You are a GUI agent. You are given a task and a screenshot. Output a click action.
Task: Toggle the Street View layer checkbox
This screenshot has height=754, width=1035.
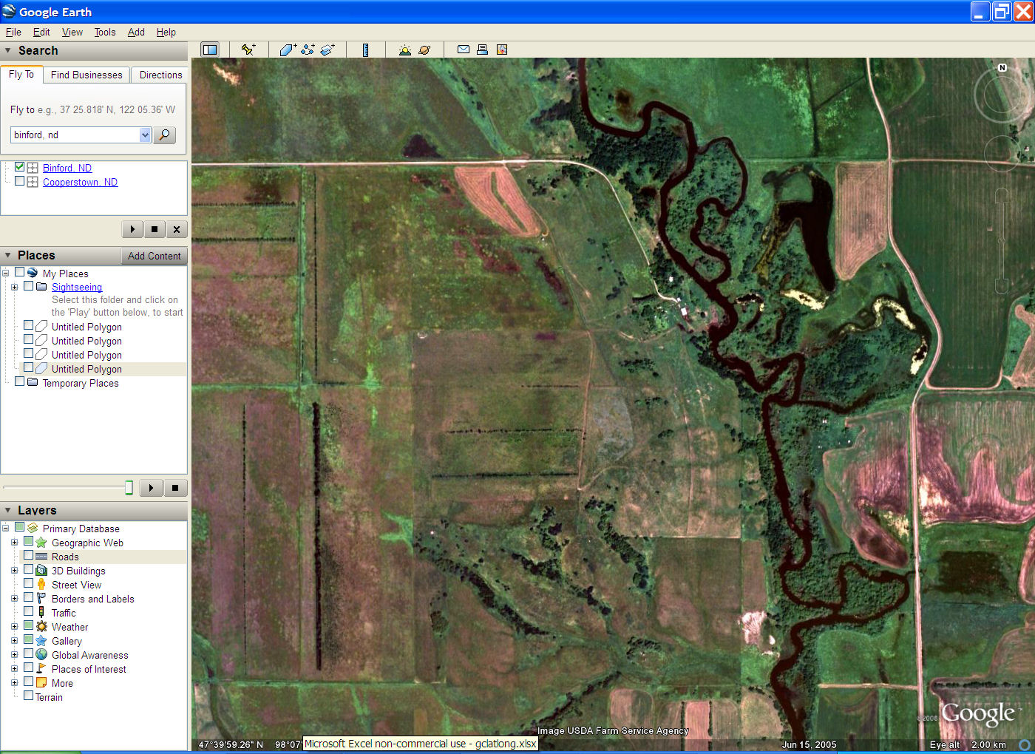coord(29,584)
